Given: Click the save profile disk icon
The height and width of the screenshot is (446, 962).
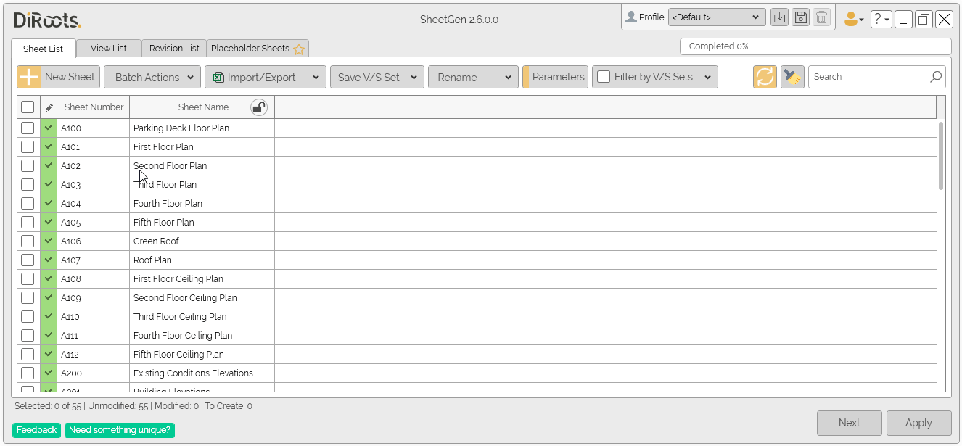Looking at the screenshot, I should pos(800,17).
